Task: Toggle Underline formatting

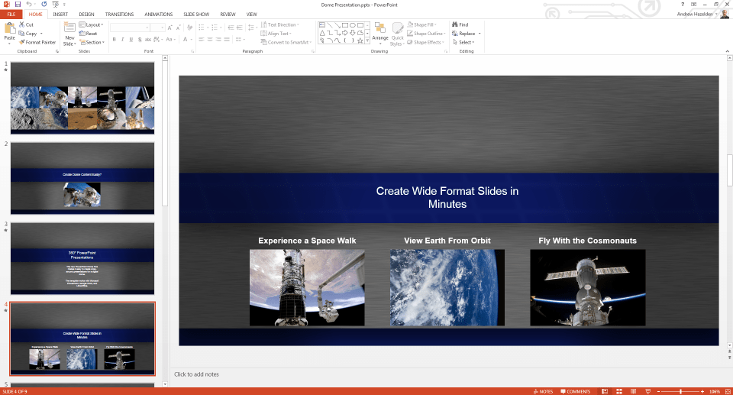Action: (131, 39)
